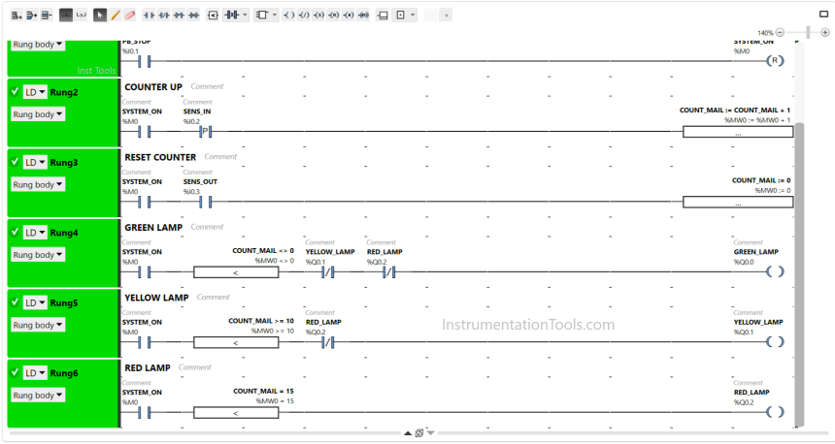The height and width of the screenshot is (444, 835).
Task: Pick the normally open contact tool
Action: point(150,16)
